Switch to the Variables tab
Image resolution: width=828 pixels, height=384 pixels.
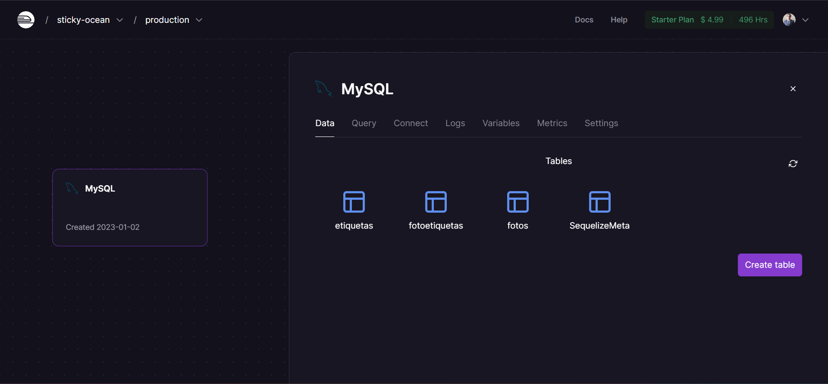pos(501,123)
